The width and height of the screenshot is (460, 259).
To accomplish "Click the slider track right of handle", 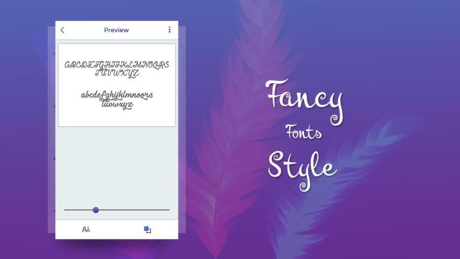I will tap(135, 210).
